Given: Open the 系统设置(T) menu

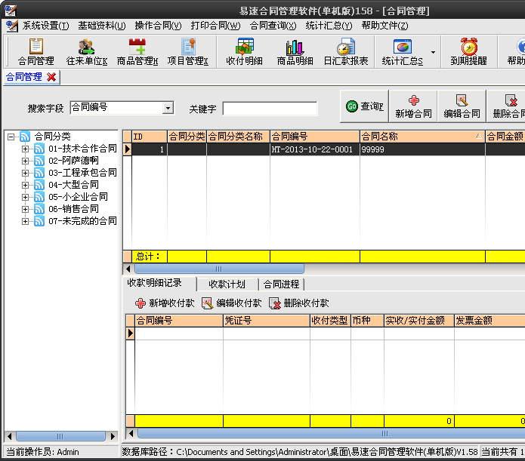Looking at the screenshot, I should [46, 26].
